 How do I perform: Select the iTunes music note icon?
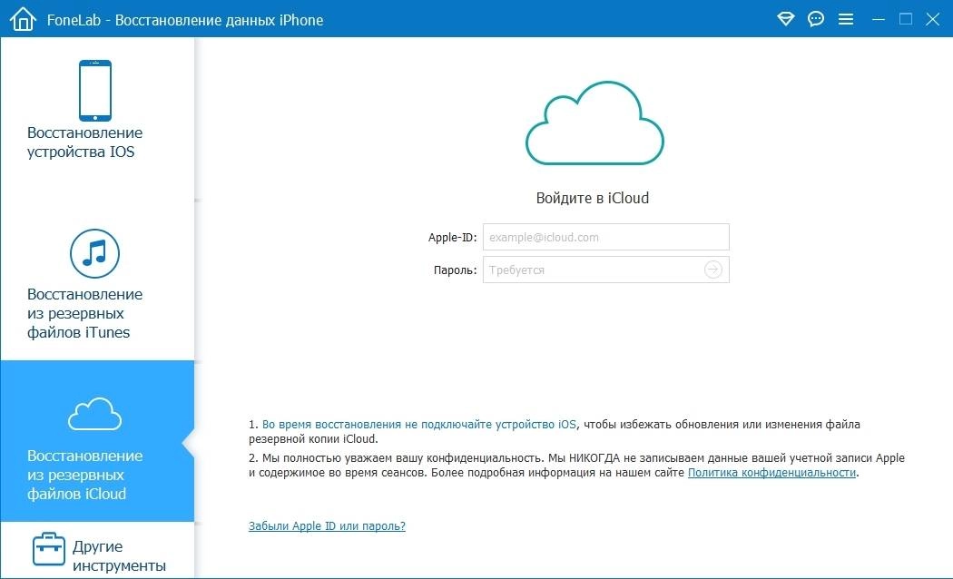click(x=94, y=253)
